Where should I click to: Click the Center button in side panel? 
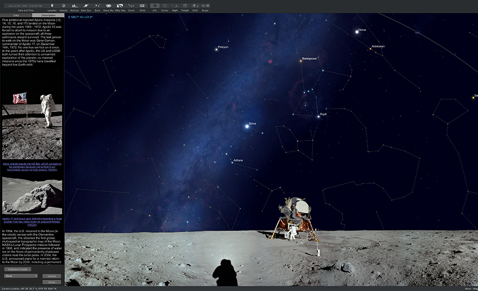52,276
